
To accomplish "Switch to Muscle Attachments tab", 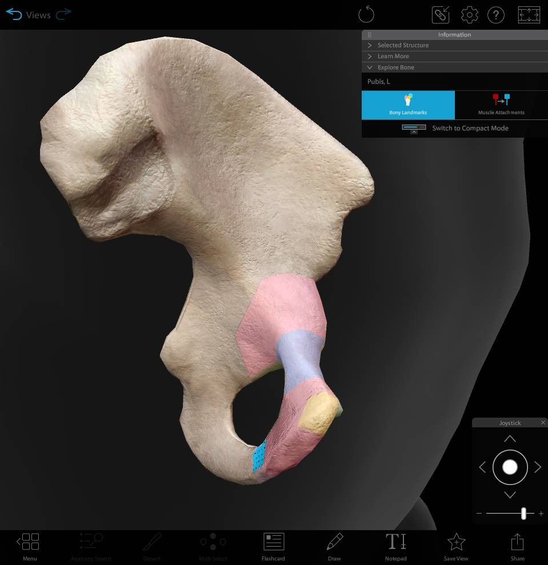I will (x=501, y=105).
